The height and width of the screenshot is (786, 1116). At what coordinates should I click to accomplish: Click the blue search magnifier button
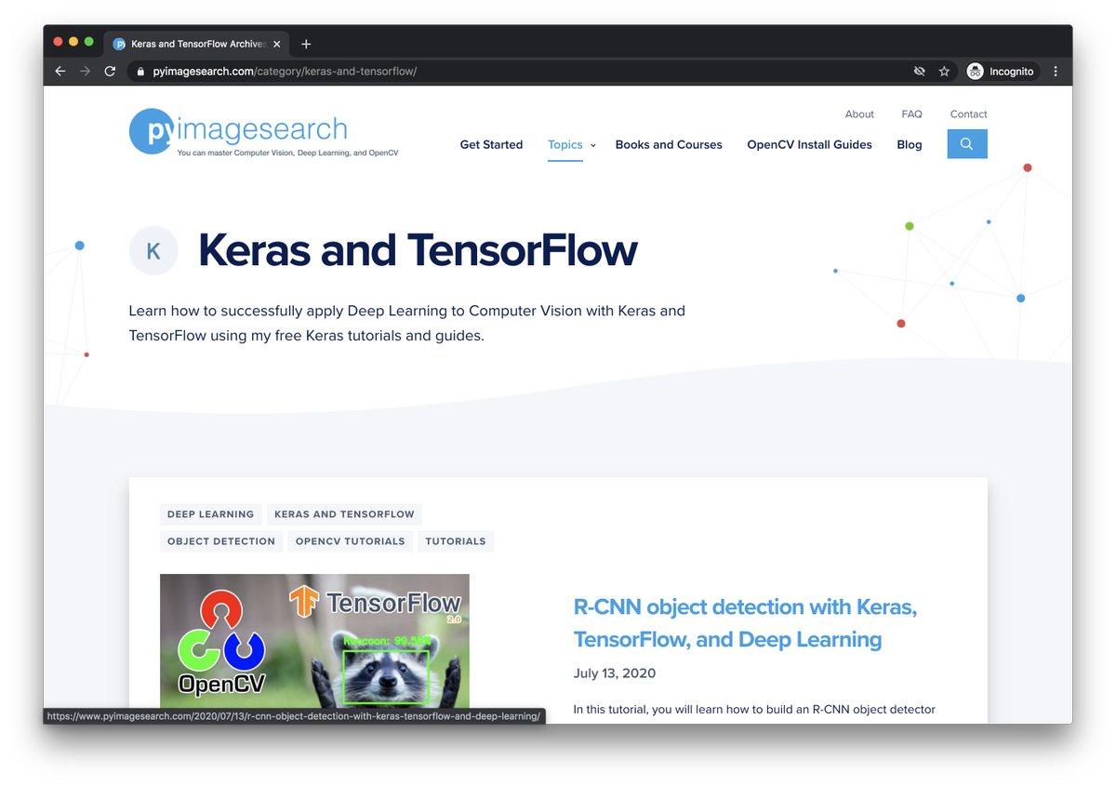click(x=967, y=144)
